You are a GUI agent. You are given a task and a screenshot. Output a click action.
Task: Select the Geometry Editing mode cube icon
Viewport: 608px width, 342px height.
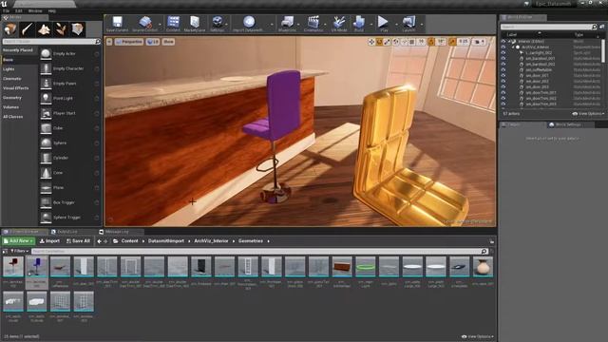[x=78, y=29]
